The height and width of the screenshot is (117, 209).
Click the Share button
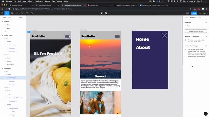194,13
